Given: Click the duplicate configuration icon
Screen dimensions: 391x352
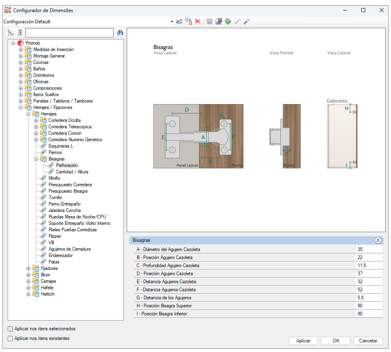Looking at the screenshot, I should pos(189,21).
